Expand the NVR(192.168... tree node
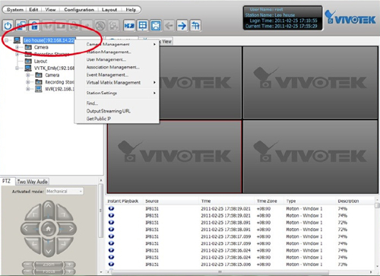Screen dimensions: 380x276 click(x=28, y=89)
